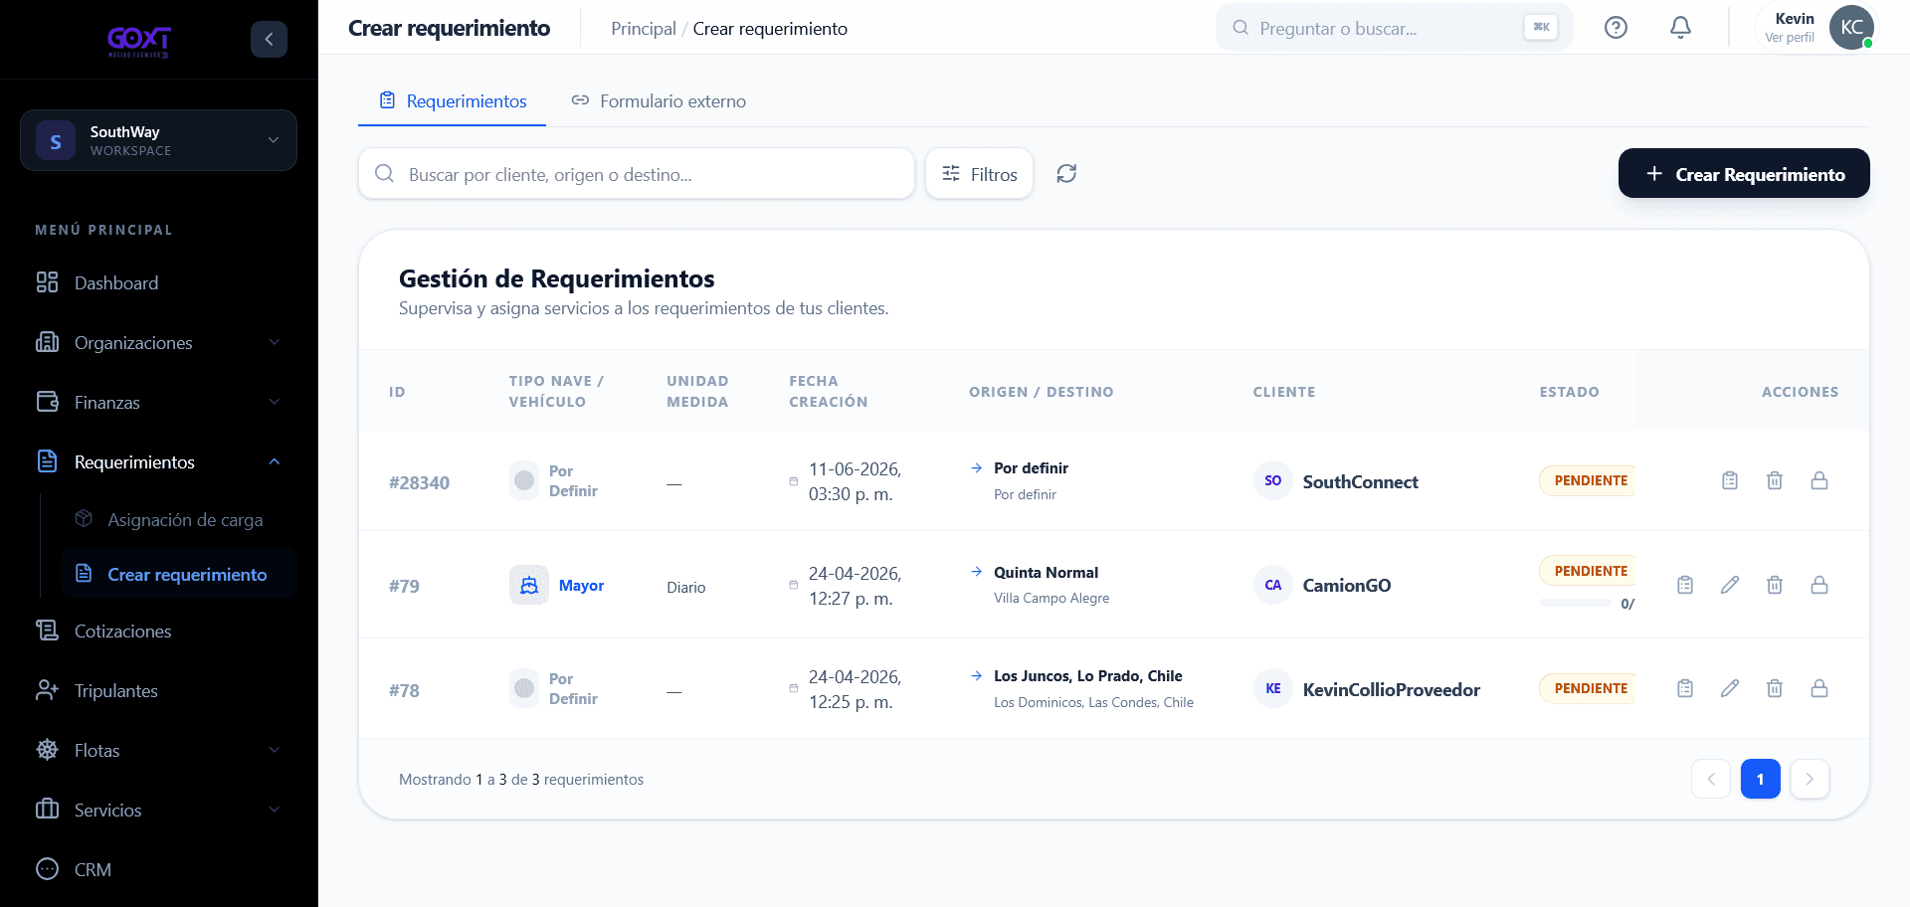Collapse the sidebar with the arrow button

tap(269, 39)
